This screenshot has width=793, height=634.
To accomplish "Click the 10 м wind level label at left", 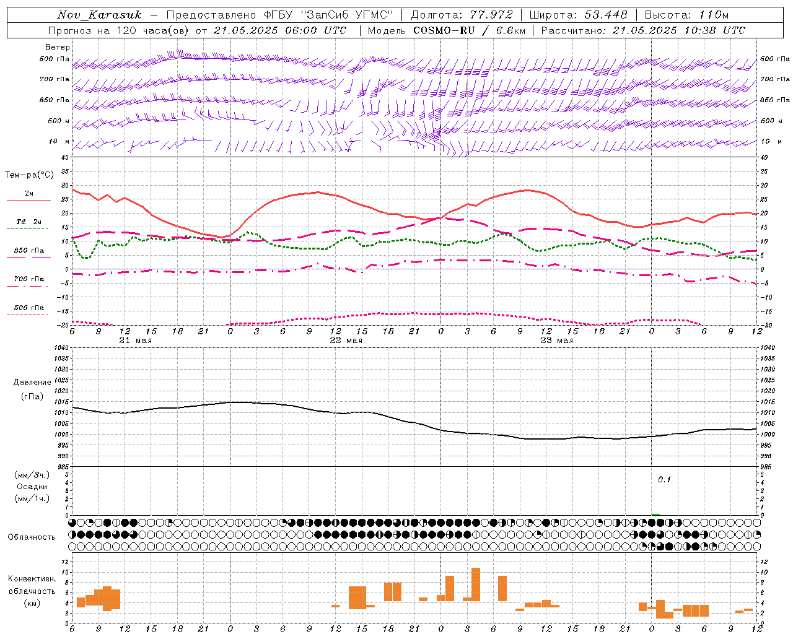I will (x=59, y=142).
